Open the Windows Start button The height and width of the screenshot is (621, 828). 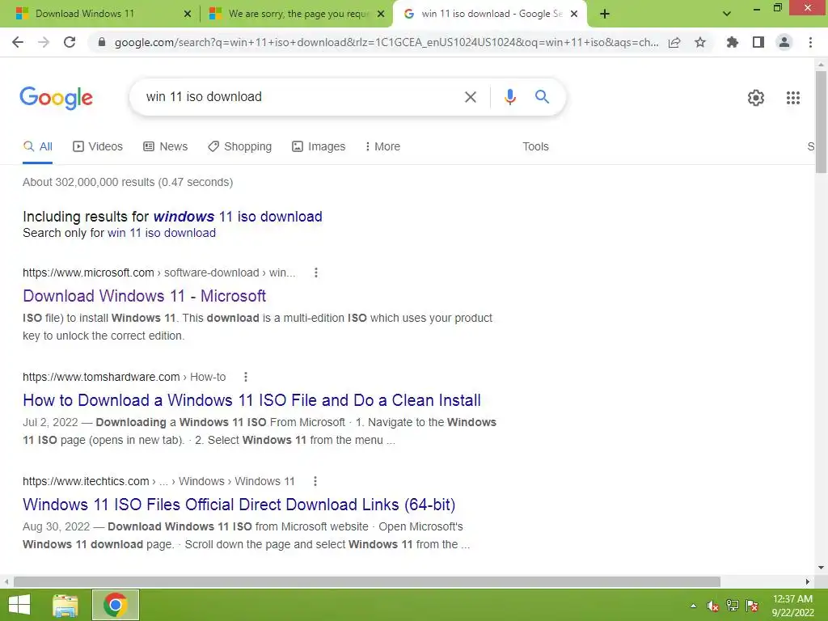(x=19, y=605)
